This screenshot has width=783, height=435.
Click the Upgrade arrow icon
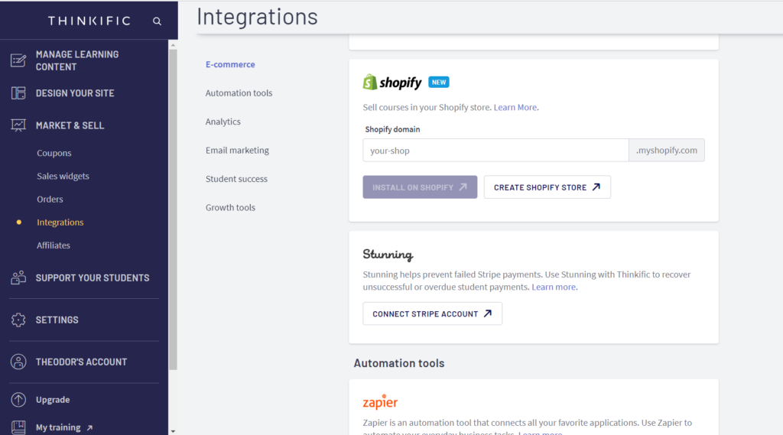pos(18,400)
